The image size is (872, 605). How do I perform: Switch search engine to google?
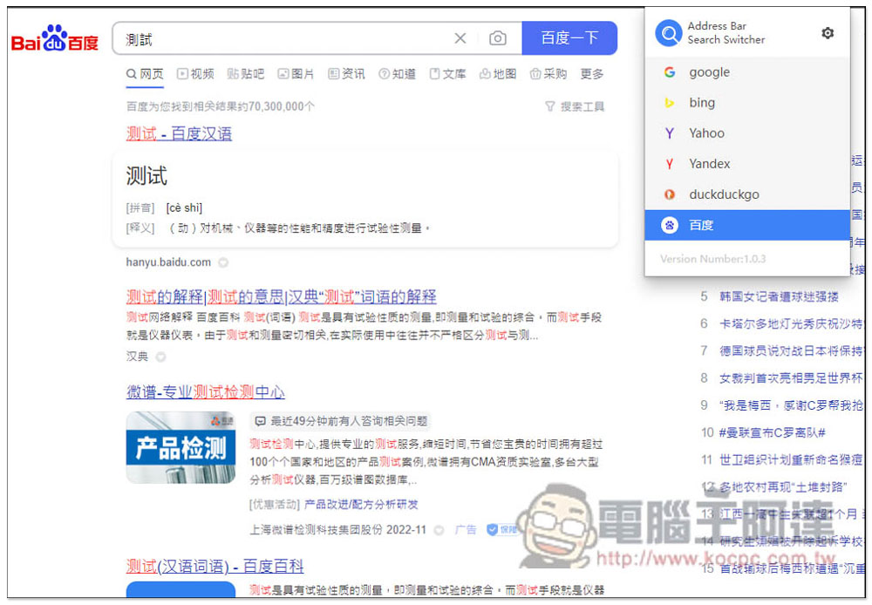point(747,72)
